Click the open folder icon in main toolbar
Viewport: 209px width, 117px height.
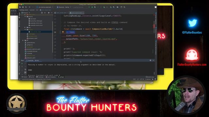[x=20, y=7]
